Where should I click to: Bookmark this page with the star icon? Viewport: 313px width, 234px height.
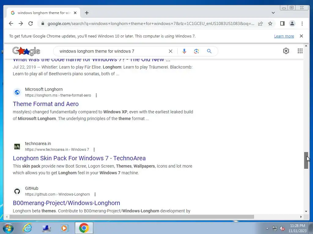tap(270, 23)
